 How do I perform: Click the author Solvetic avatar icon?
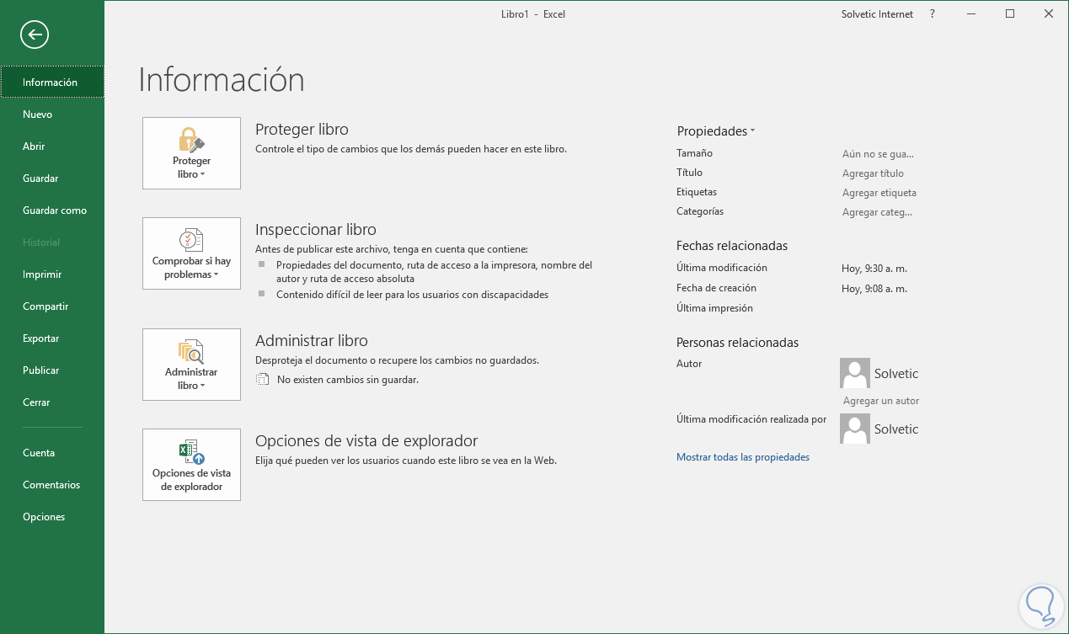tap(855, 372)
